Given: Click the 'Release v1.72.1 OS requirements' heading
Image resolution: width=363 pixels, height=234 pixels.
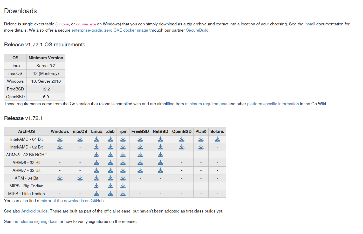Looking at the screenshot, I should click(45, 45).
